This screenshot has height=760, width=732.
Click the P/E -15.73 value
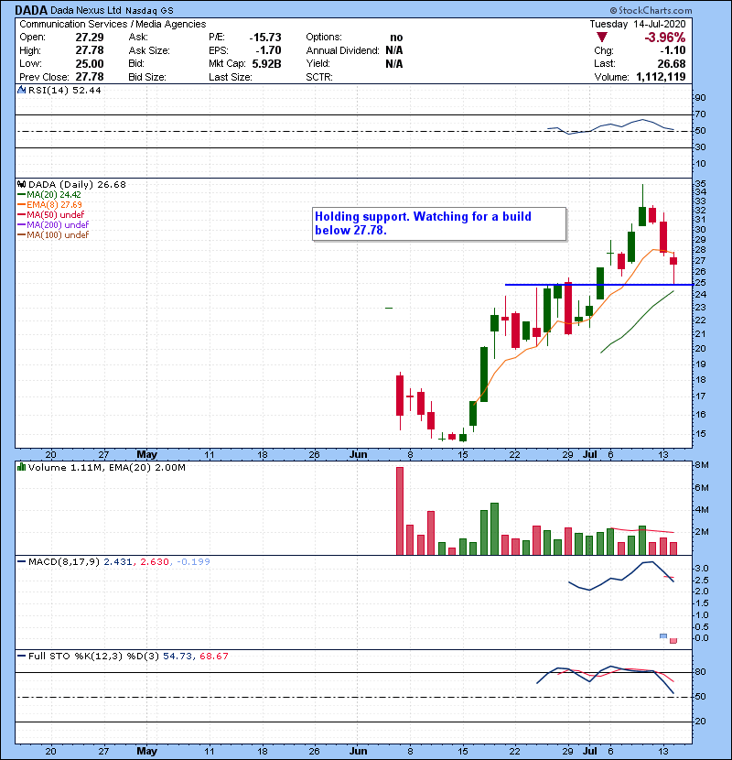point(265,38)
